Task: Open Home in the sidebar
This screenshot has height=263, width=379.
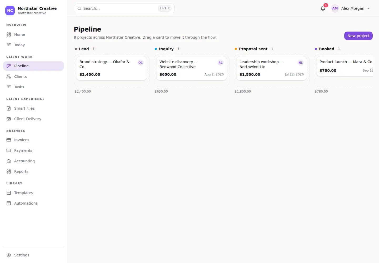Action: (x=33, y=34)
